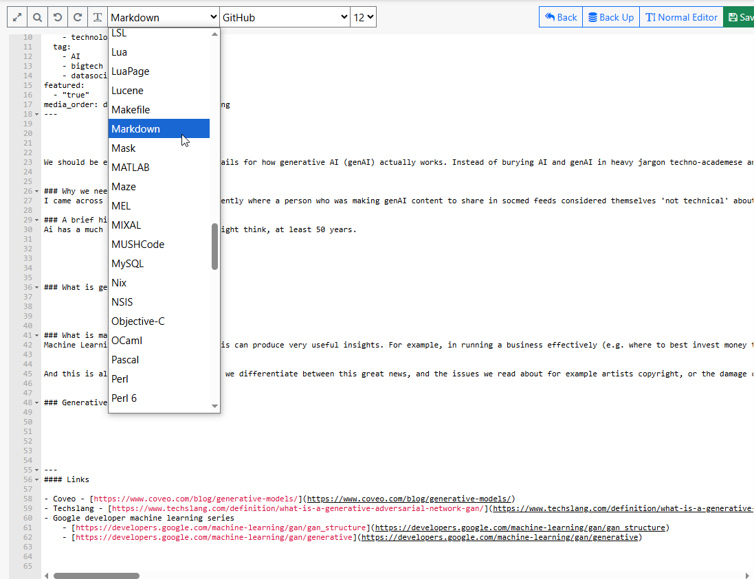The image size is (754, 579).
Task: Click the horizontal scrollbar left arrow
Action: tap(46, 576)
